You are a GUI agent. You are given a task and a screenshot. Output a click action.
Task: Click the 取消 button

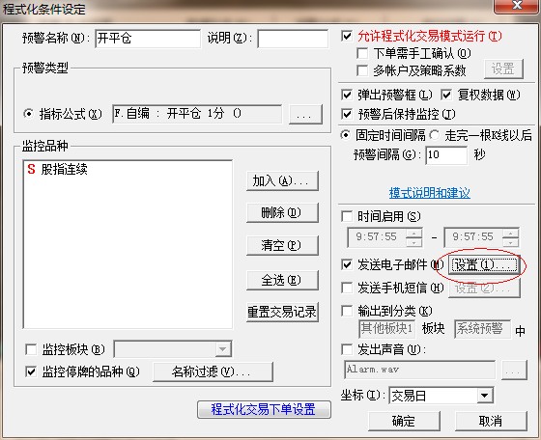coord(491,421)
